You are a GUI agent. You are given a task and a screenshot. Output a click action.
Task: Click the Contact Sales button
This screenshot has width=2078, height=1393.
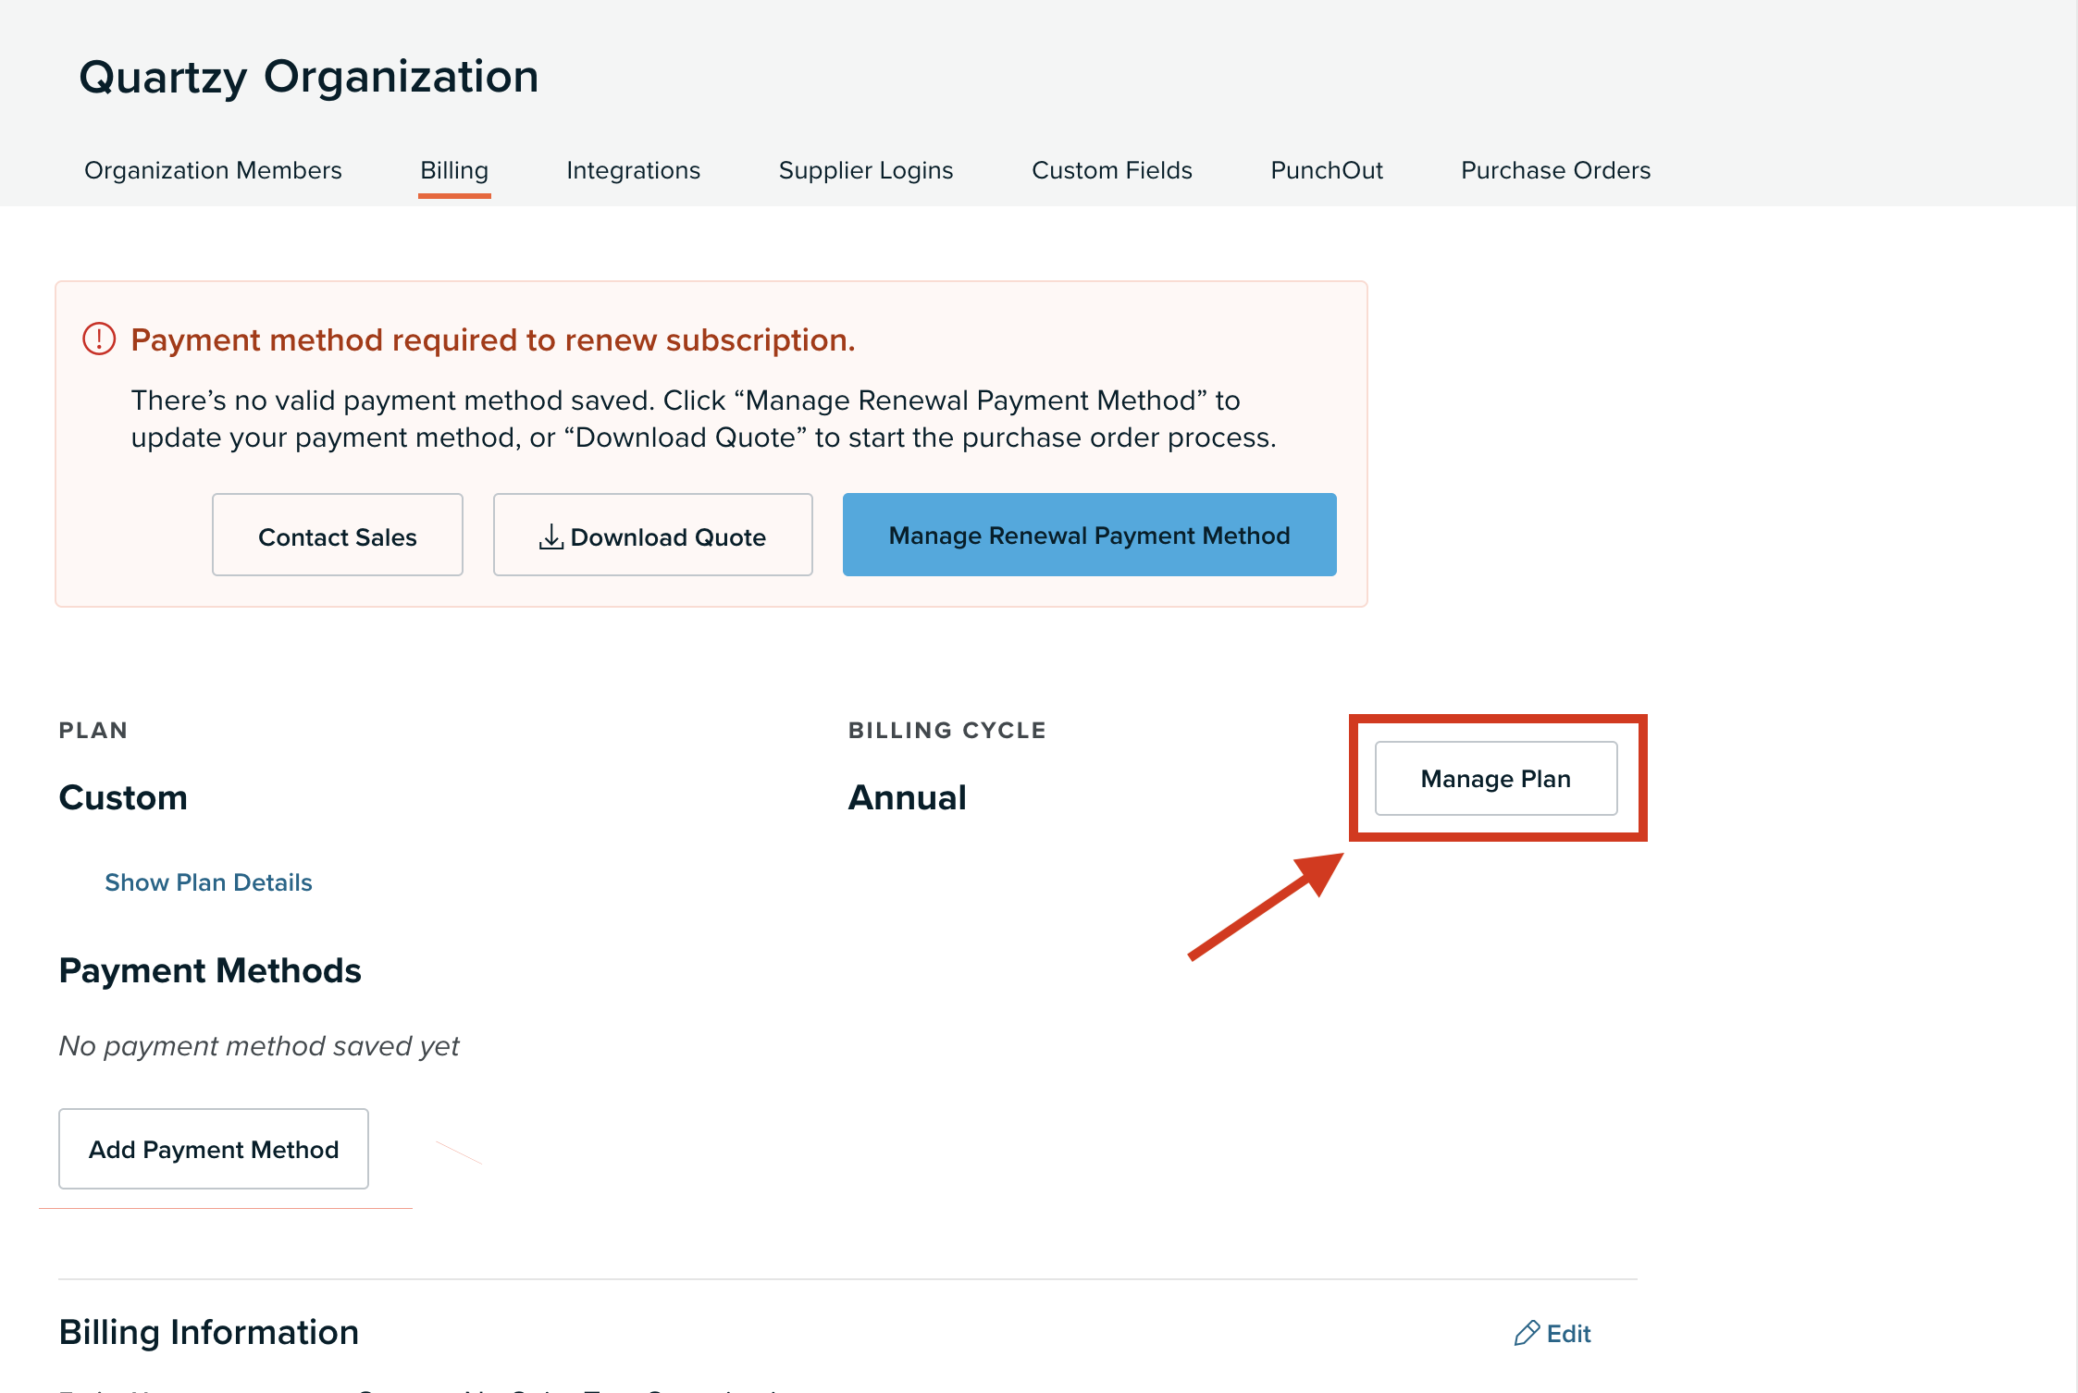338,536
